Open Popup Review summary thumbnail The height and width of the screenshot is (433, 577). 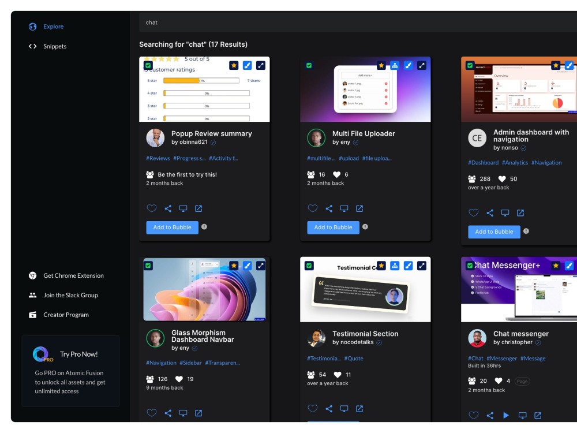pyautogui.click(x=204, y=89)
